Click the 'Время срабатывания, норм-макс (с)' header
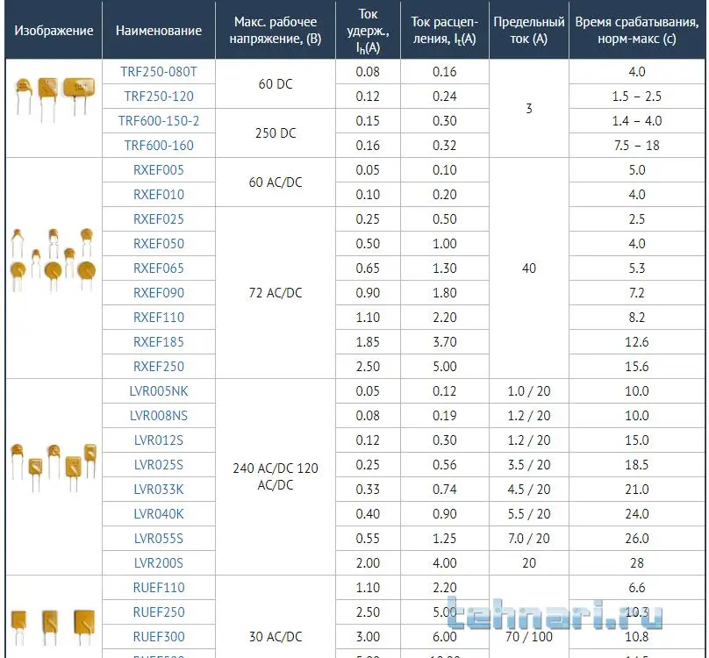This screenshot has height=658, width=709. tap(637, 31)
